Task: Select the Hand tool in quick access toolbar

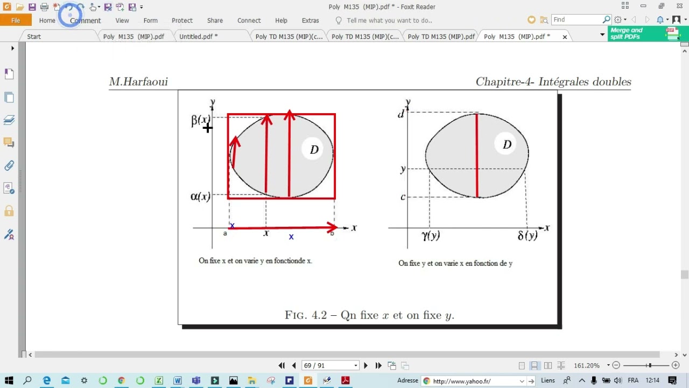Action: (x=93, y=7)
